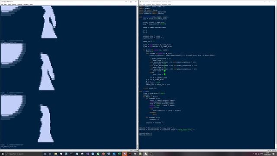
Task: Open Window menu in the editor window
Action: click(164, 4)
